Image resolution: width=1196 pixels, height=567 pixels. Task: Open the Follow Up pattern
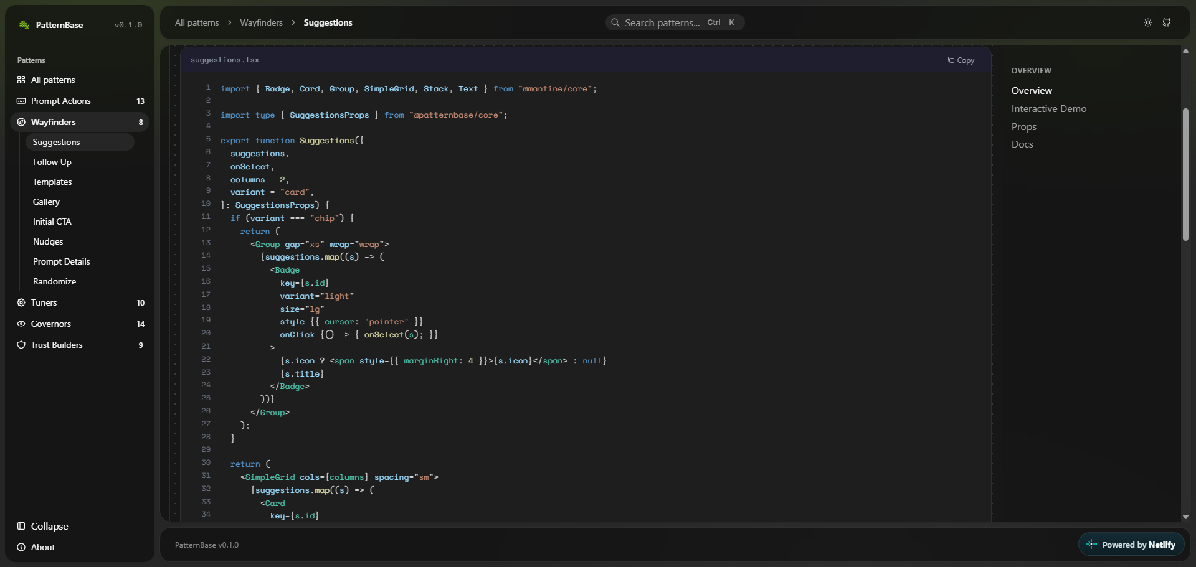(x=80, y=162)
